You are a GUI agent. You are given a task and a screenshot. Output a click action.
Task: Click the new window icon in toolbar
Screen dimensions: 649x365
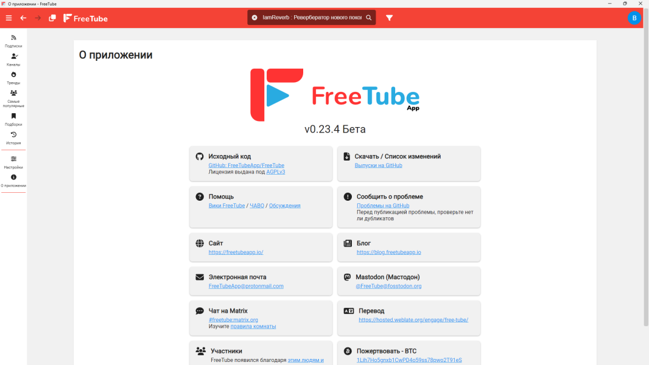(x=52, y=18)
